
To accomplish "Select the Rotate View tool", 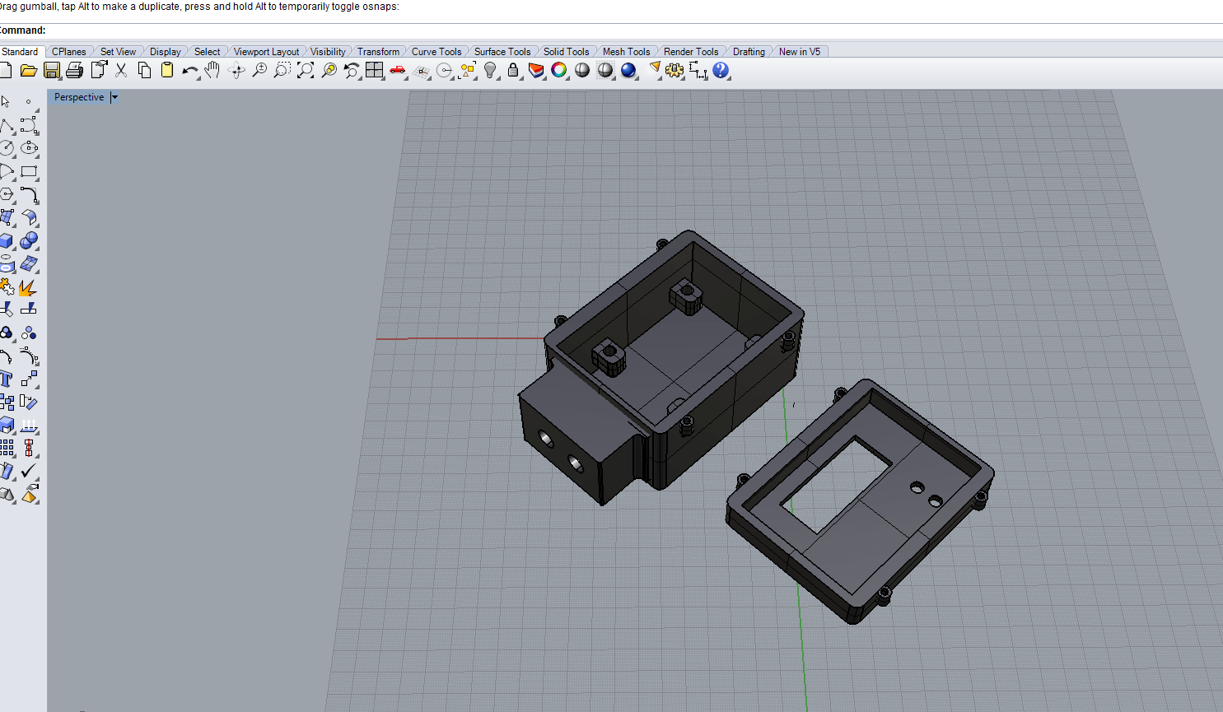I will click(x=236, y=71).
